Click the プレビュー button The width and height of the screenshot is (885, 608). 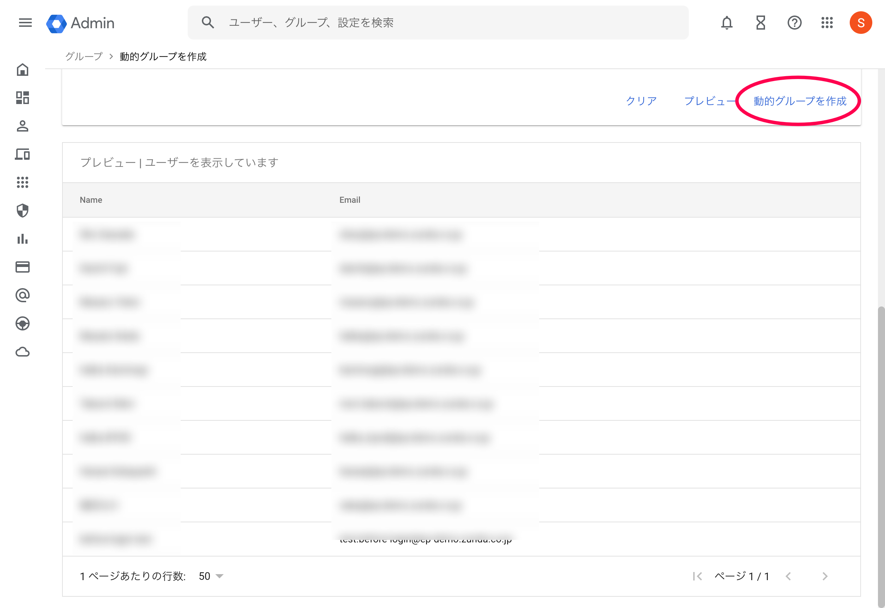[x=710, y=101]
